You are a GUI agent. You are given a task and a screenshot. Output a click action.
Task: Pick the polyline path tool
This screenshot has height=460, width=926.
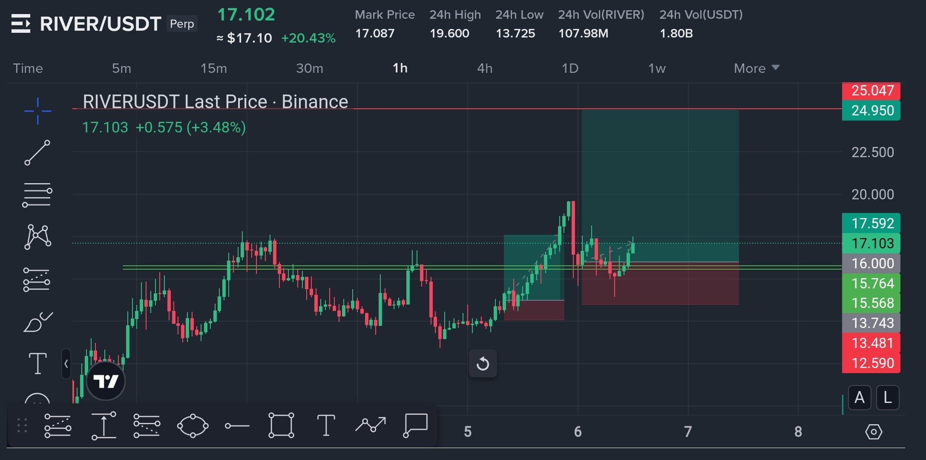371,424
